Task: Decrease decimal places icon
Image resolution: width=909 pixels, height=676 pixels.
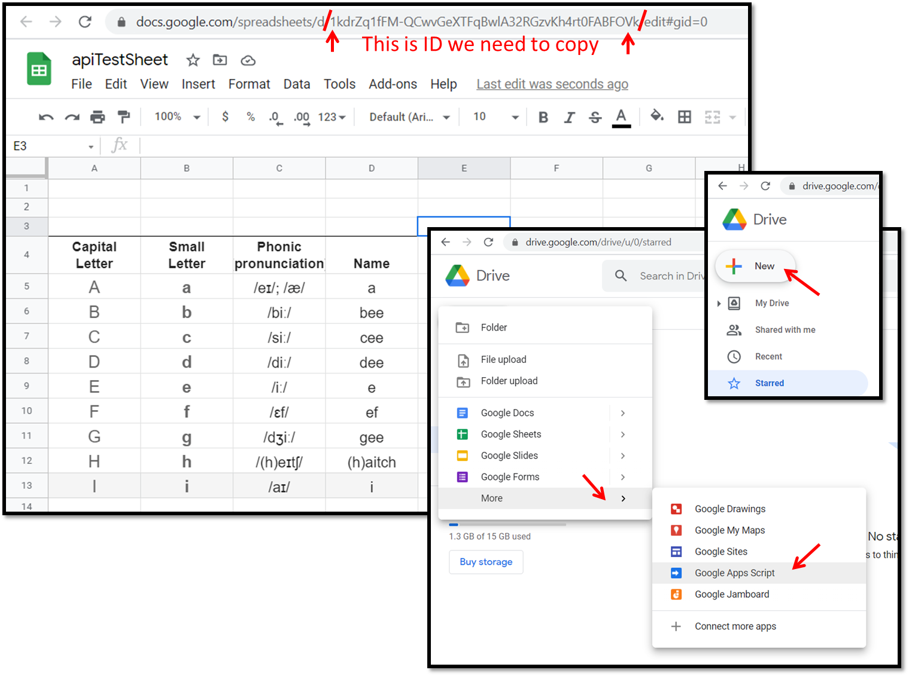Action: [x=276, y=118]
